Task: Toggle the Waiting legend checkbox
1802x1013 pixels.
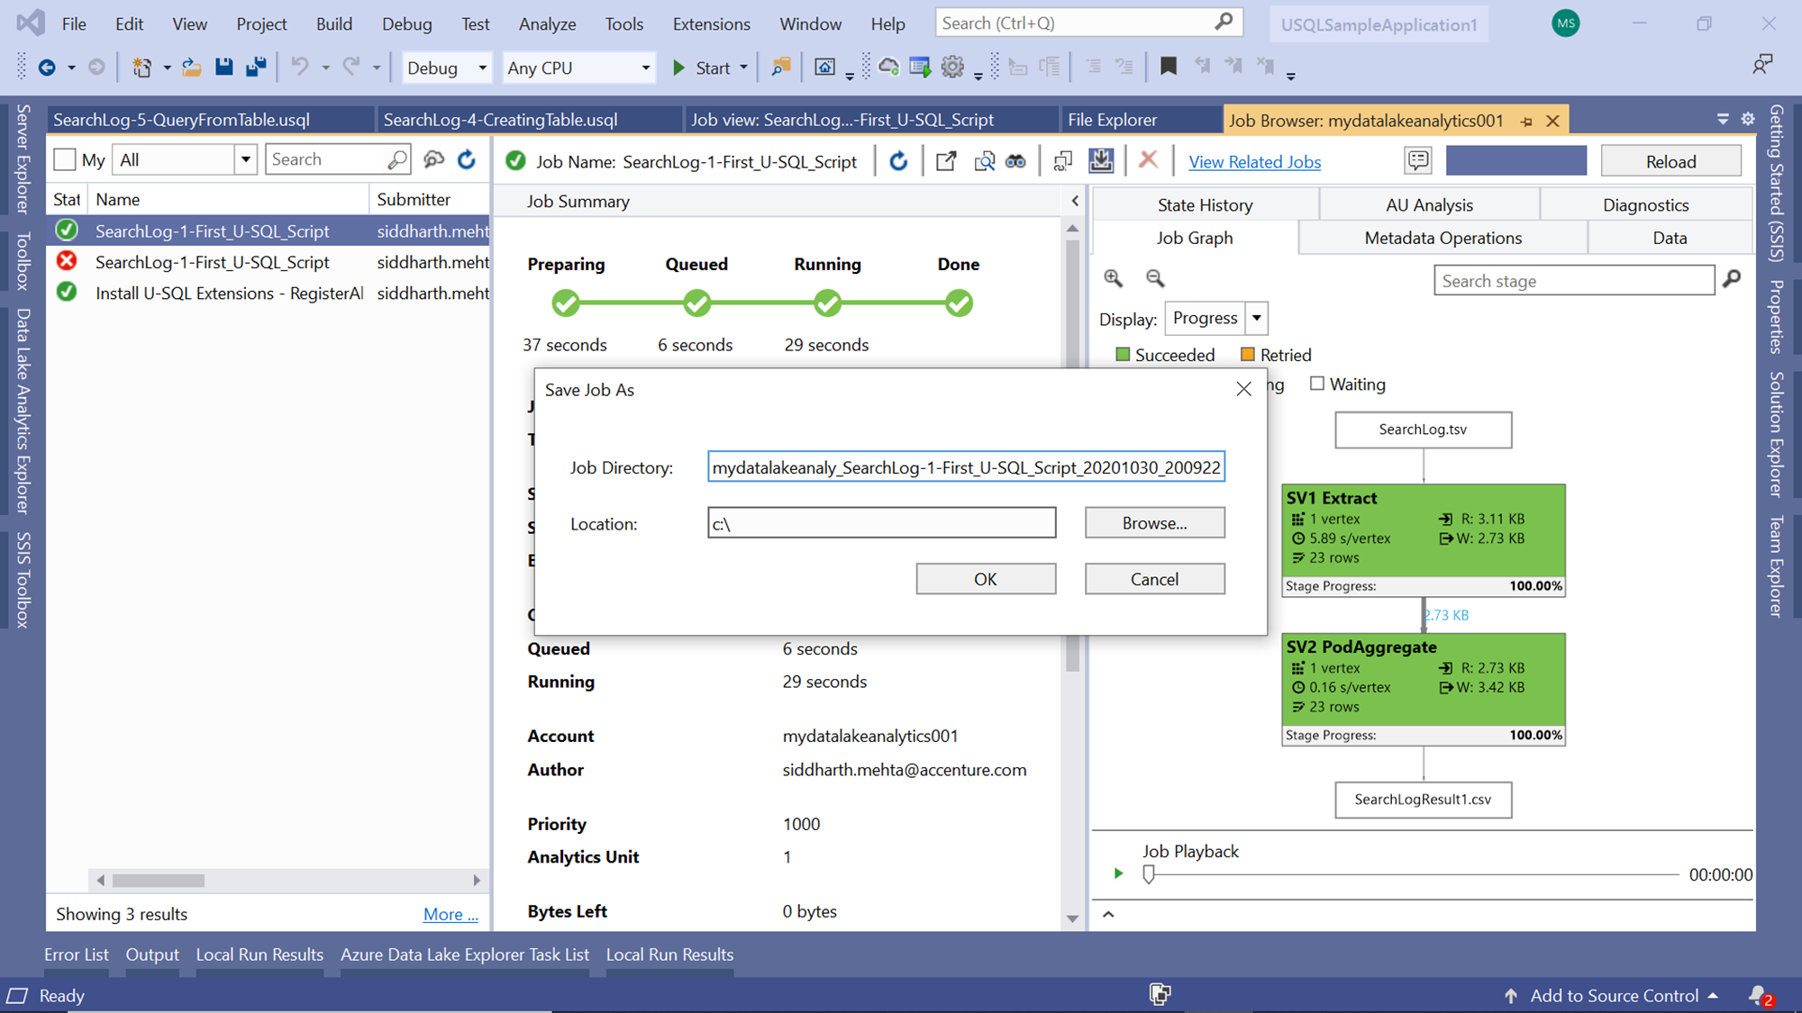Action: tap(1317, 384)
